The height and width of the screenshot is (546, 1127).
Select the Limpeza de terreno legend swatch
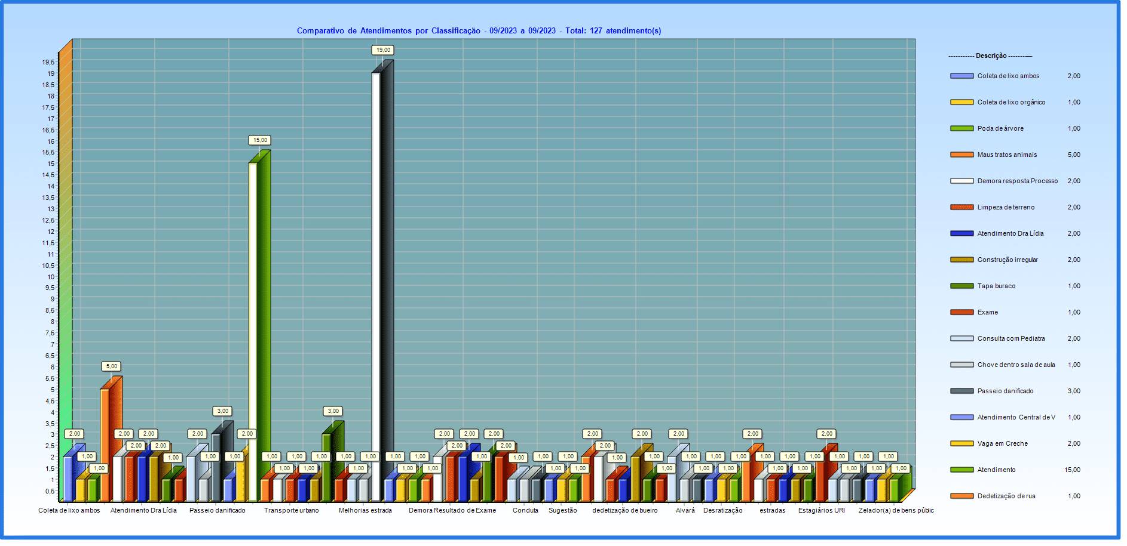(961, 207)
